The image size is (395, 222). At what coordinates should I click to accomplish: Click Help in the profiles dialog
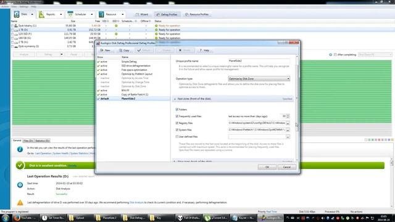tap(204, 51)
